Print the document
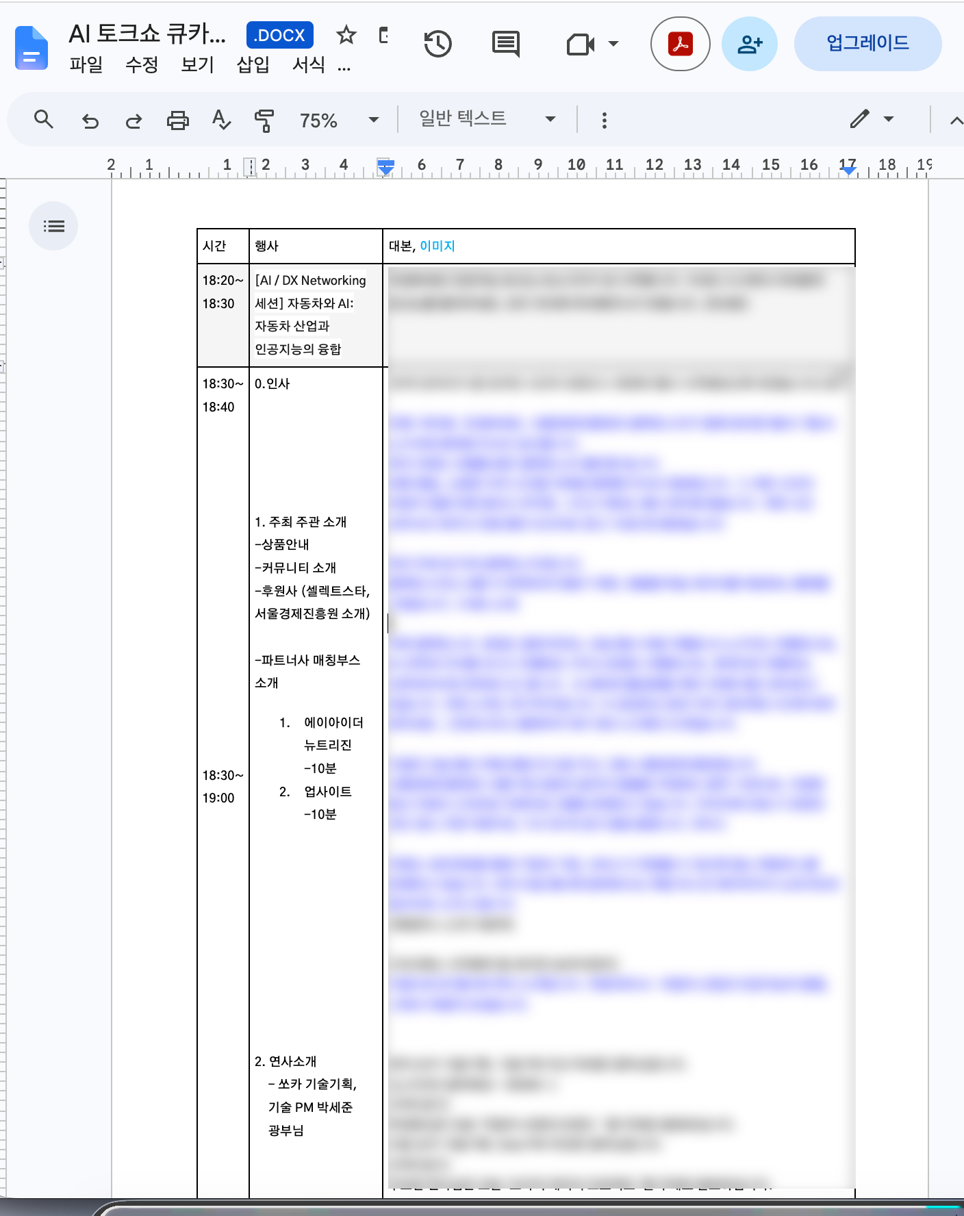 coord(178,121)
